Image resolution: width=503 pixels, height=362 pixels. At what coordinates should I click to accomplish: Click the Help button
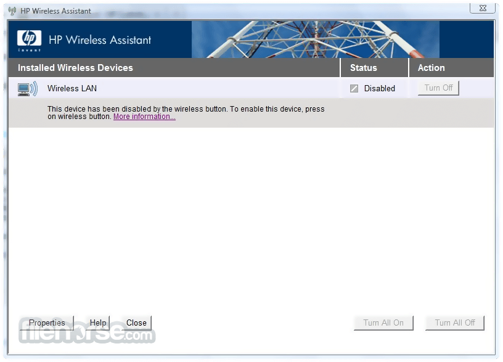[x=98, y=323]
